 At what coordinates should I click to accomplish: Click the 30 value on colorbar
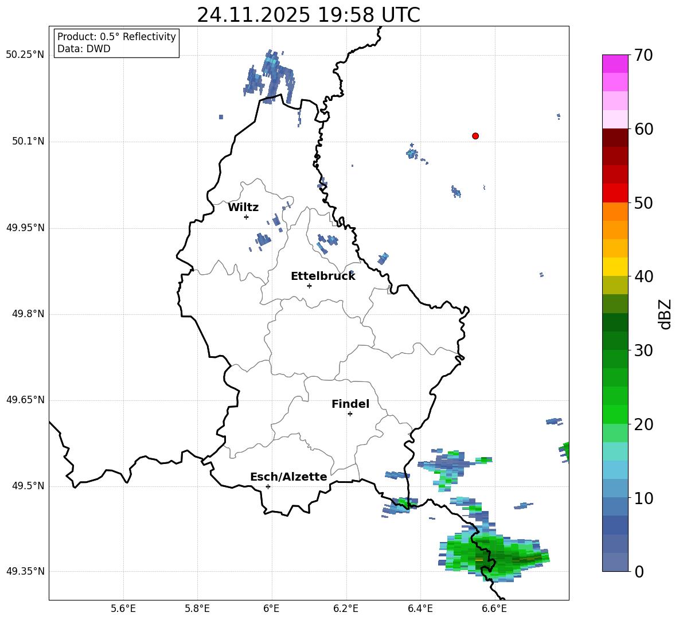[x=643, y=350]
